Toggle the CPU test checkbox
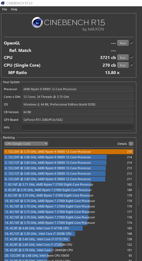142x261 pixels. [132, 57]
